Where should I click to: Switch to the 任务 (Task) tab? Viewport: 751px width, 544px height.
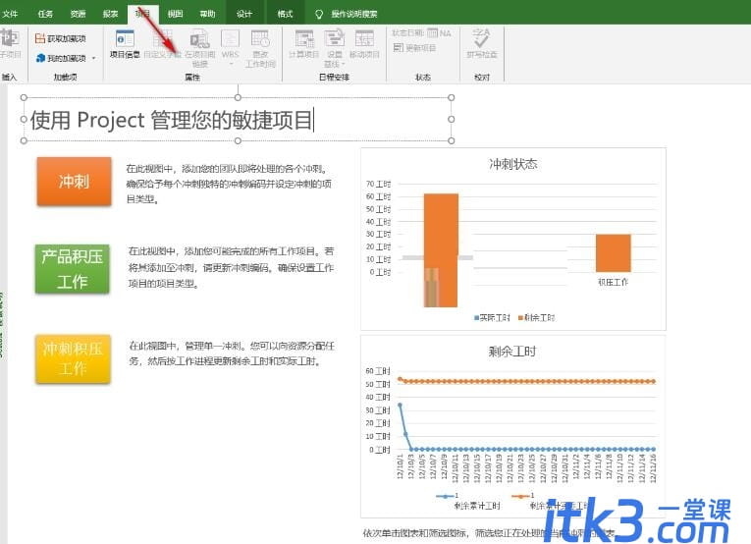pyautogui.click(x=45, y=14)
